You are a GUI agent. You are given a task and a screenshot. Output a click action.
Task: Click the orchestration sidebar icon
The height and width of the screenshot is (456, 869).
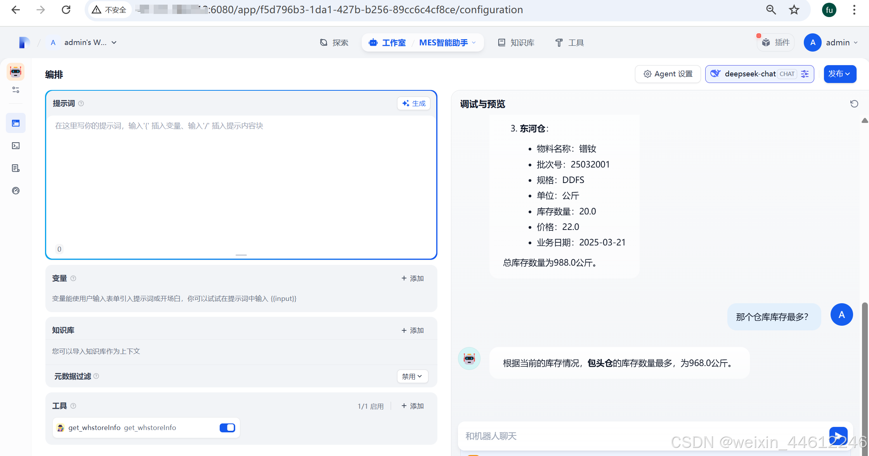point(16,123)
